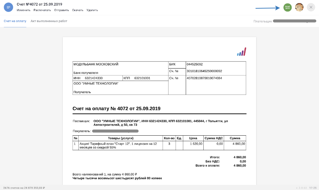Image resolution: width=319 pixels, height=190 pixels.
Task: Switch to "Счет на оплату" tab
Action: pos(15,21)
